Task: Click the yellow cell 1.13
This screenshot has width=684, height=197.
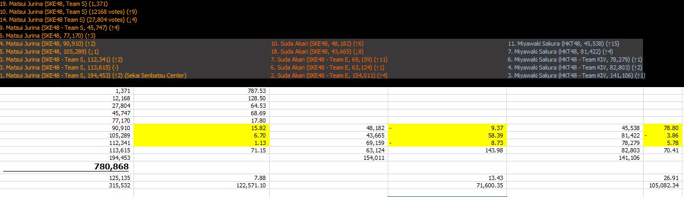Action: [201, 143]
